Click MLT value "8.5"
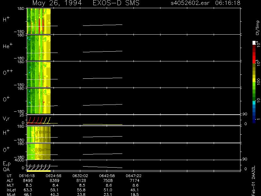261x196 pixels. pyautogui.click(x=82, y=185)
